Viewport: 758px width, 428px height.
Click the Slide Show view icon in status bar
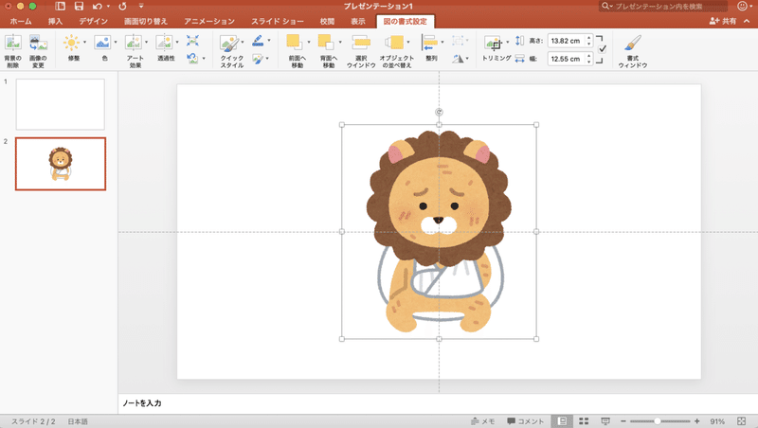click(605, 421)
